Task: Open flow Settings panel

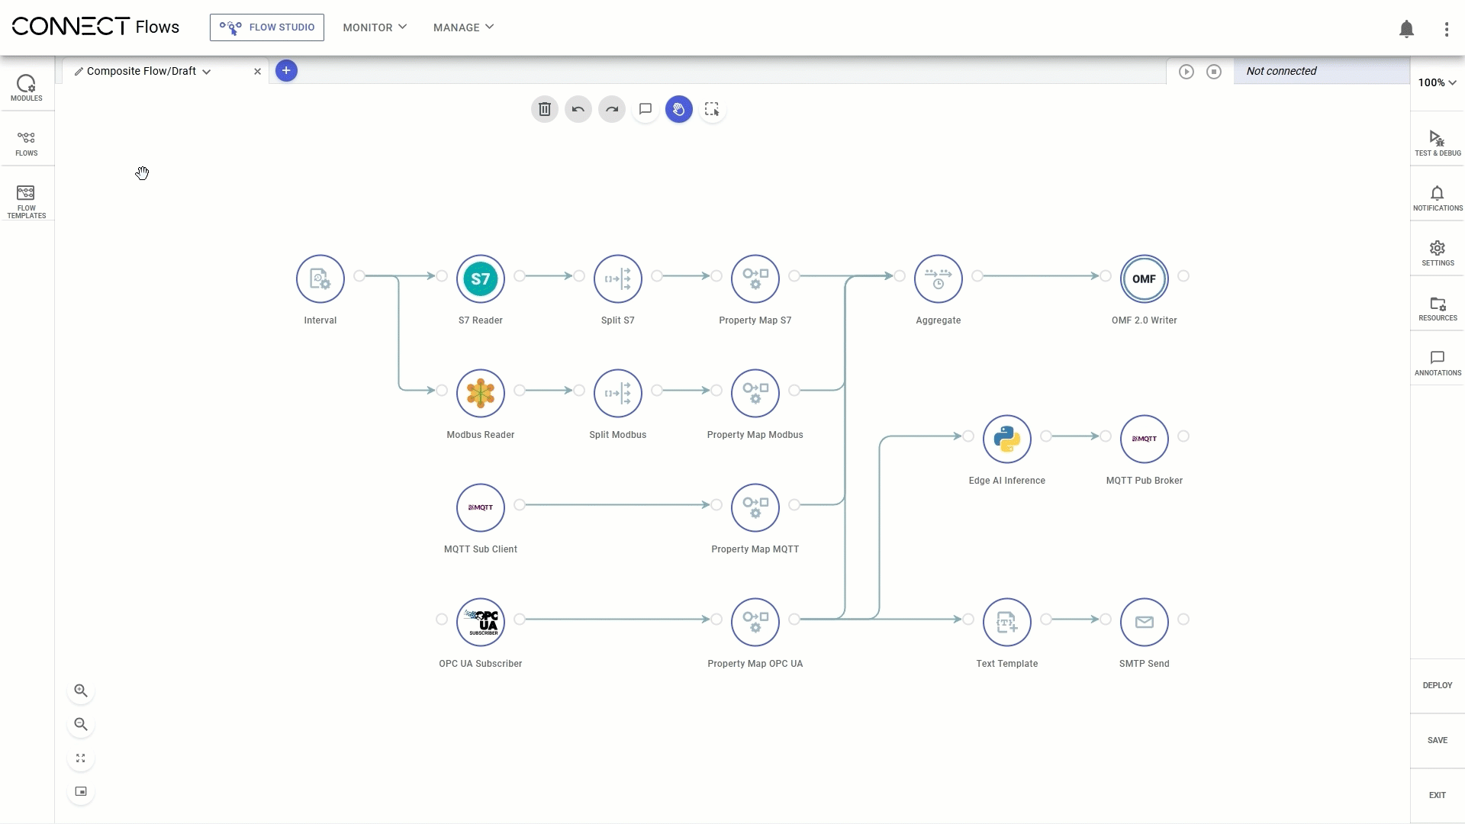Action: coord(1438,253)
